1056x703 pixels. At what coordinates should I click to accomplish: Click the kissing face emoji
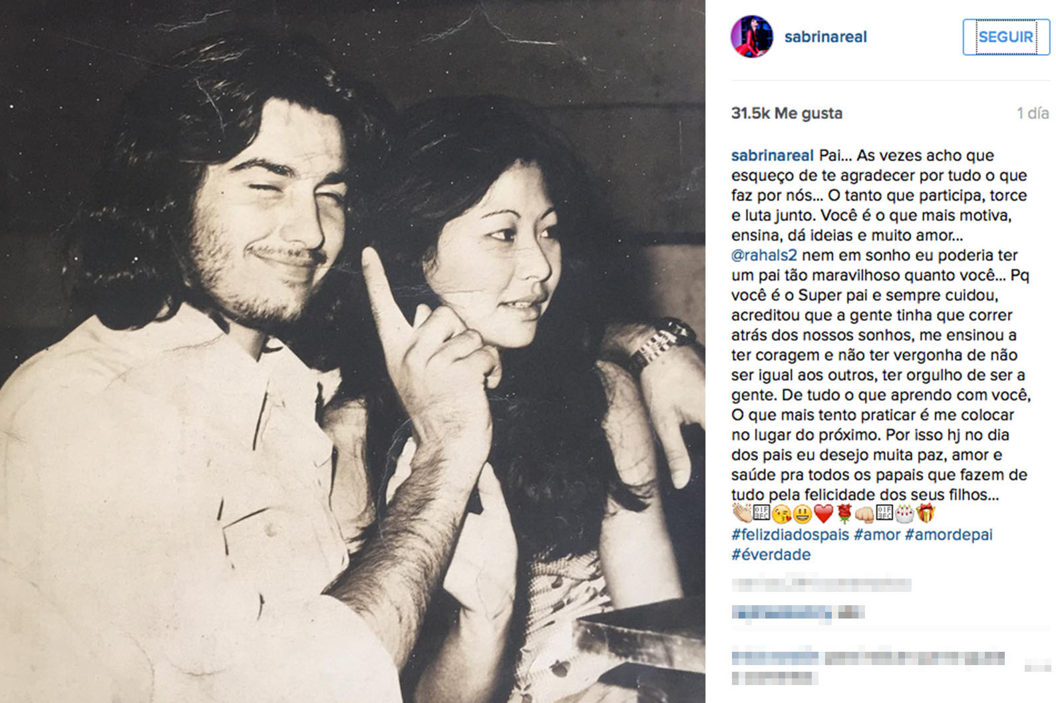[782, 514]
